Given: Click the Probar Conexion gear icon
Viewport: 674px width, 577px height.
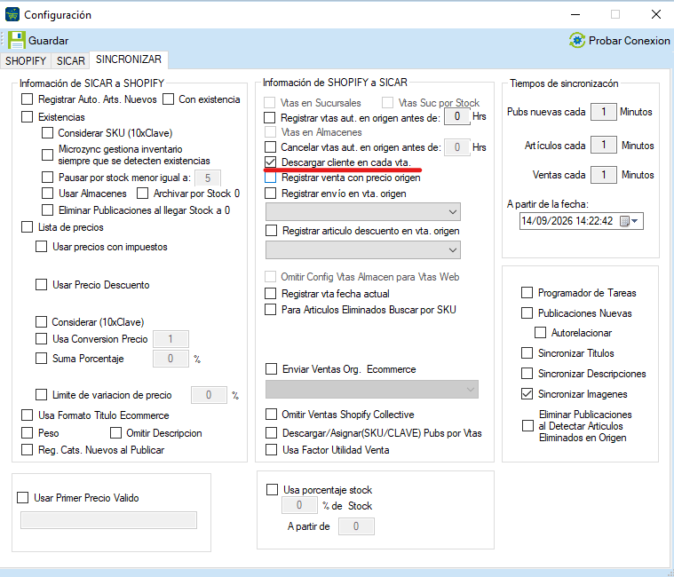Looking at the screenshot, I should (x=577, y=40).
